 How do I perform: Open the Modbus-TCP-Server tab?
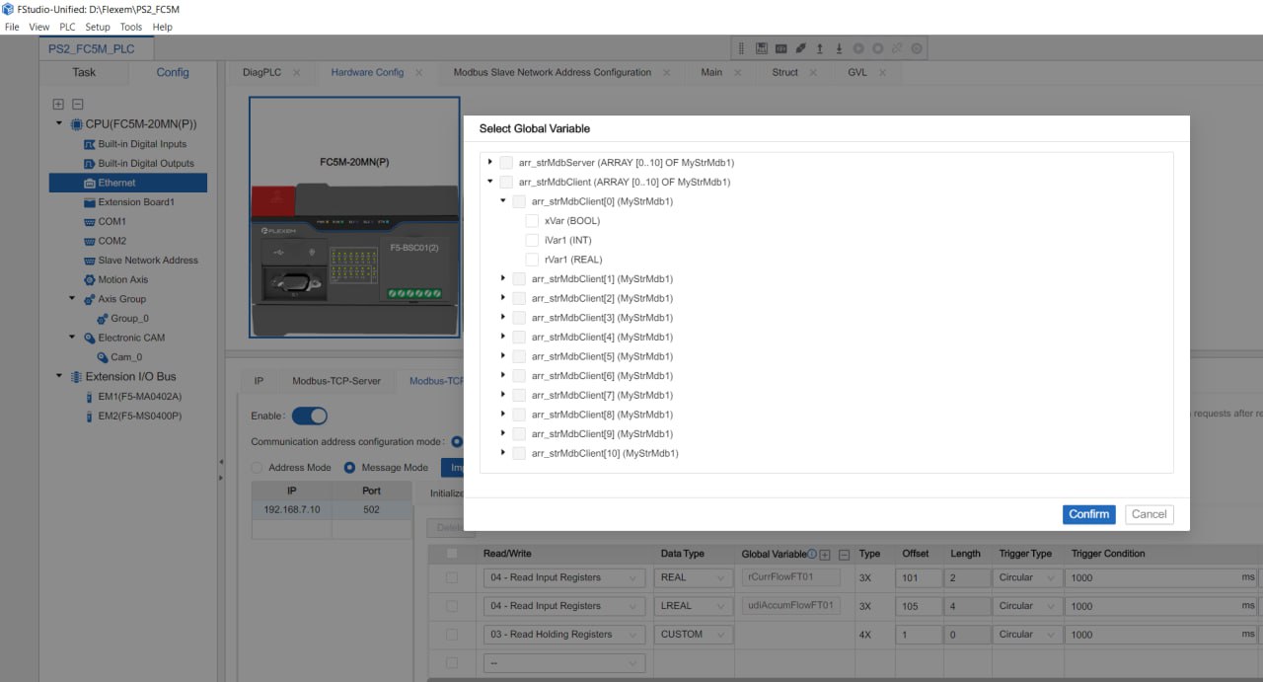[336, 381]
